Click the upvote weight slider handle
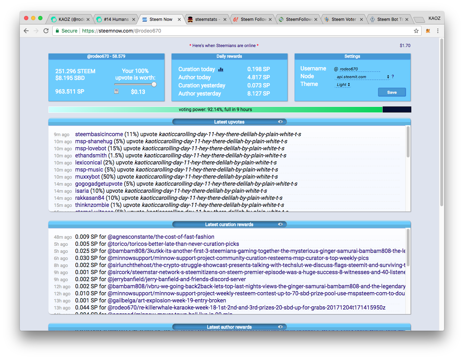Image resolution: width=464 pixels, height=359 pixels. tap(154, 84)
